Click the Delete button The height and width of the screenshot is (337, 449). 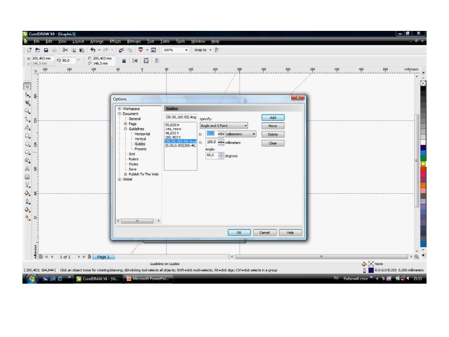(x=273, y=134)
